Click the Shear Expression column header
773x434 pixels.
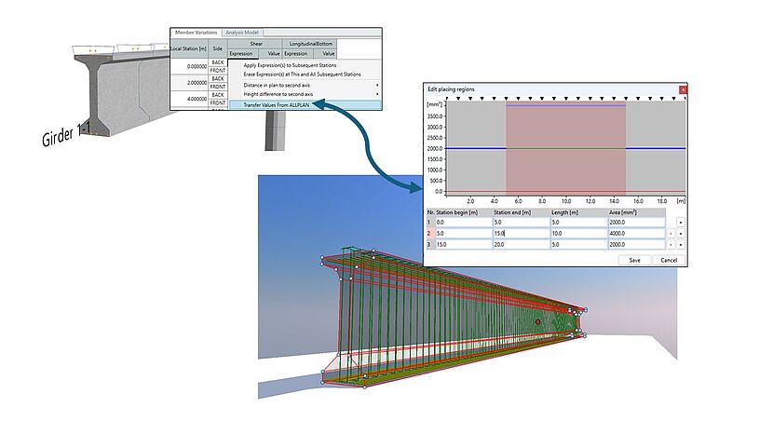[x=241, y=53]
